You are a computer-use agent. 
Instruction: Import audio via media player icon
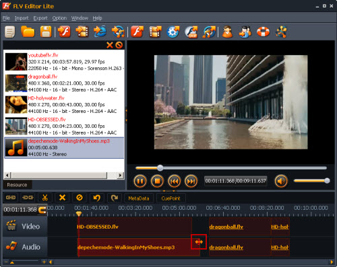pos(118,32)
